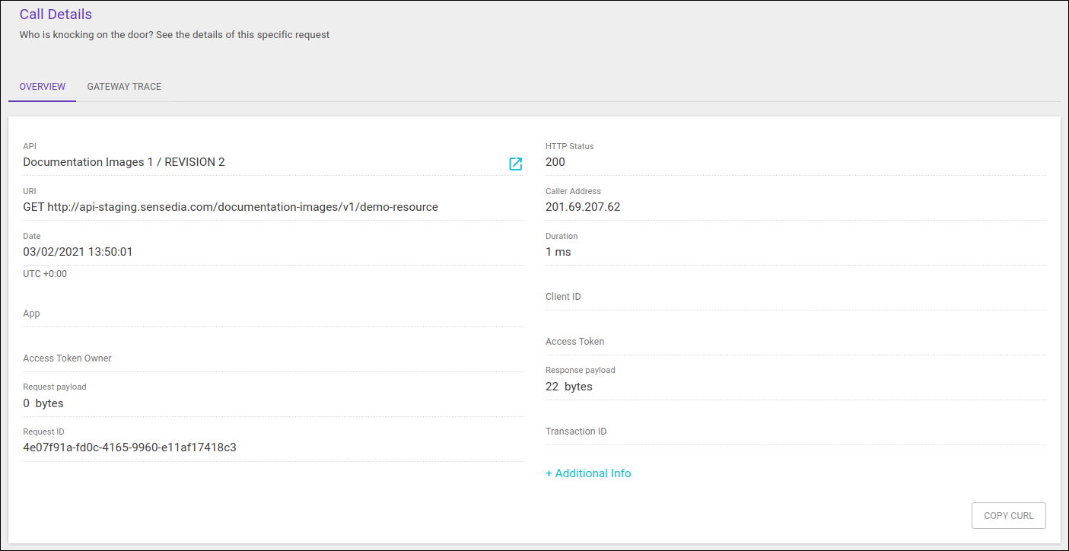1069x551 pixels.
Task: Expand the Additional Info section
Action: coord(587,473)
